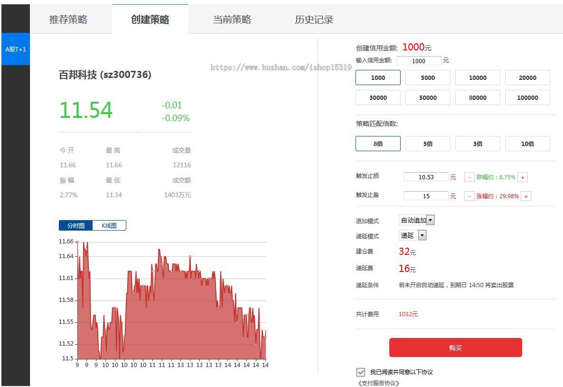Screen dimensions: 563x387
Task: Toggle the agreement checkbox
Action: pos(361,372)
